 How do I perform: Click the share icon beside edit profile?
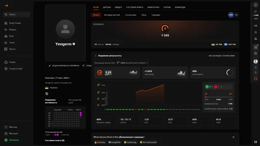pyautogui.click(x=83, y=66)
